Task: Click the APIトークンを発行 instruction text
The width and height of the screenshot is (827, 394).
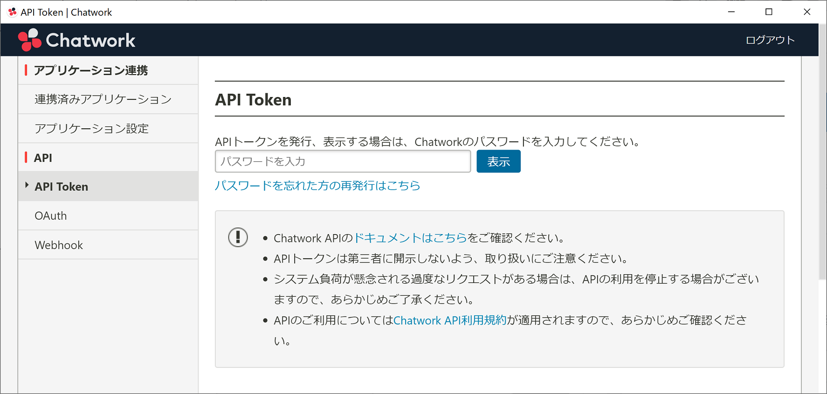Action: point(428,142)
